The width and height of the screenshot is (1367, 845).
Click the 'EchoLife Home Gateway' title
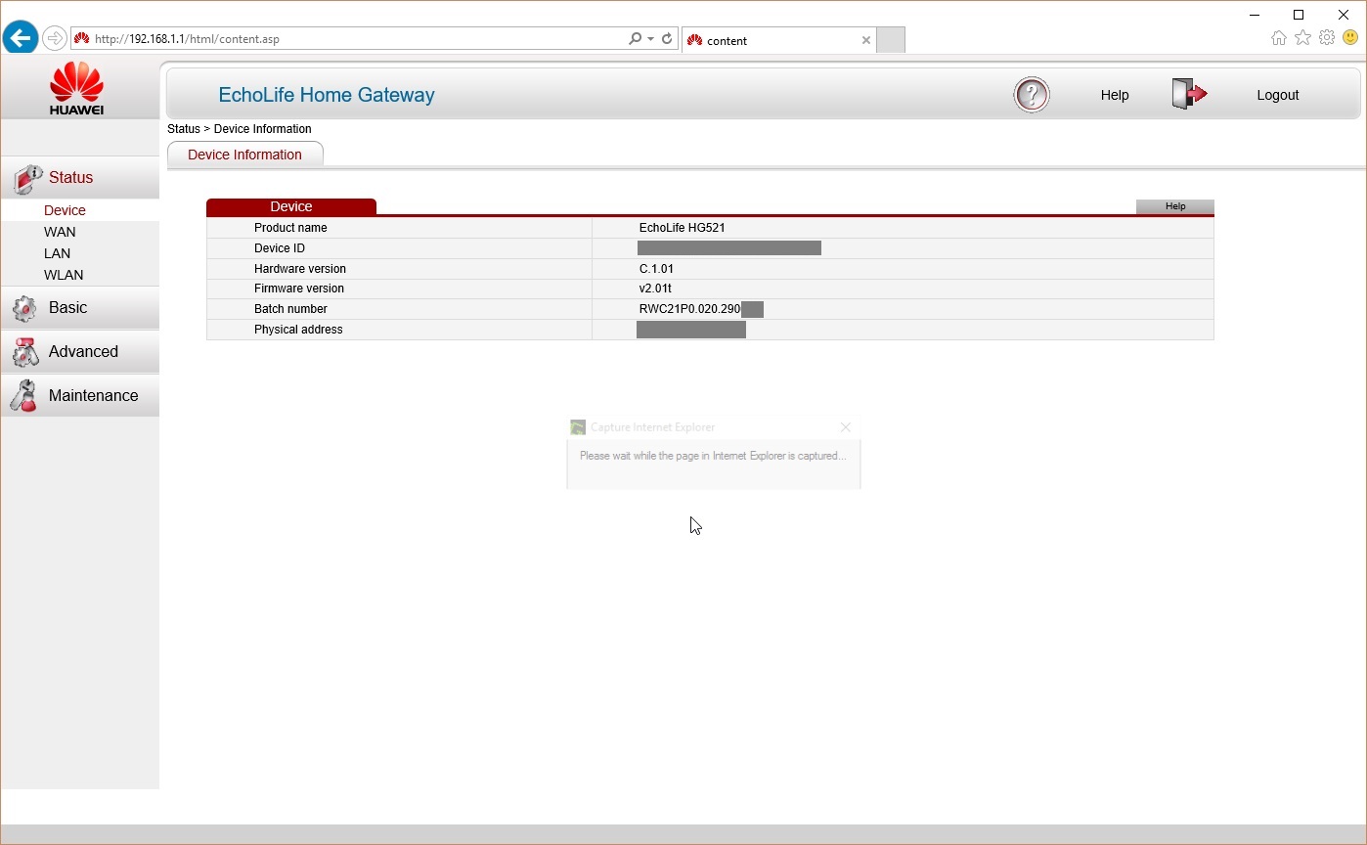click(x=327, y=95)
